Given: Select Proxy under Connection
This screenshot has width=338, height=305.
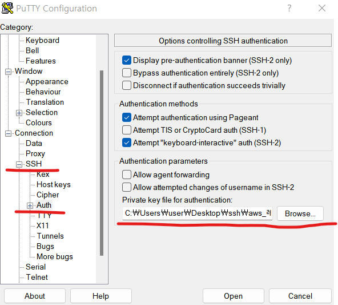Looking at the screenshot, I should [x=35, y=153].
